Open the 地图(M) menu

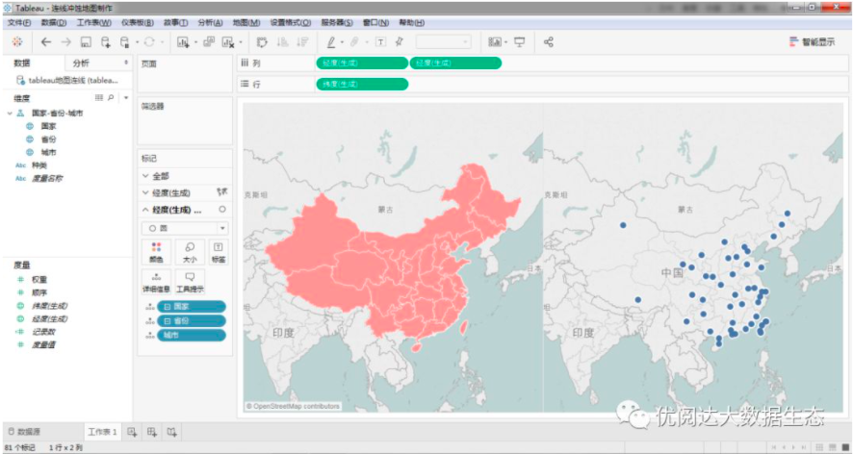(246, 22)
